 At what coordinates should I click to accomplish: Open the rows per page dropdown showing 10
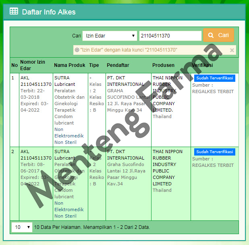[22, 227]
